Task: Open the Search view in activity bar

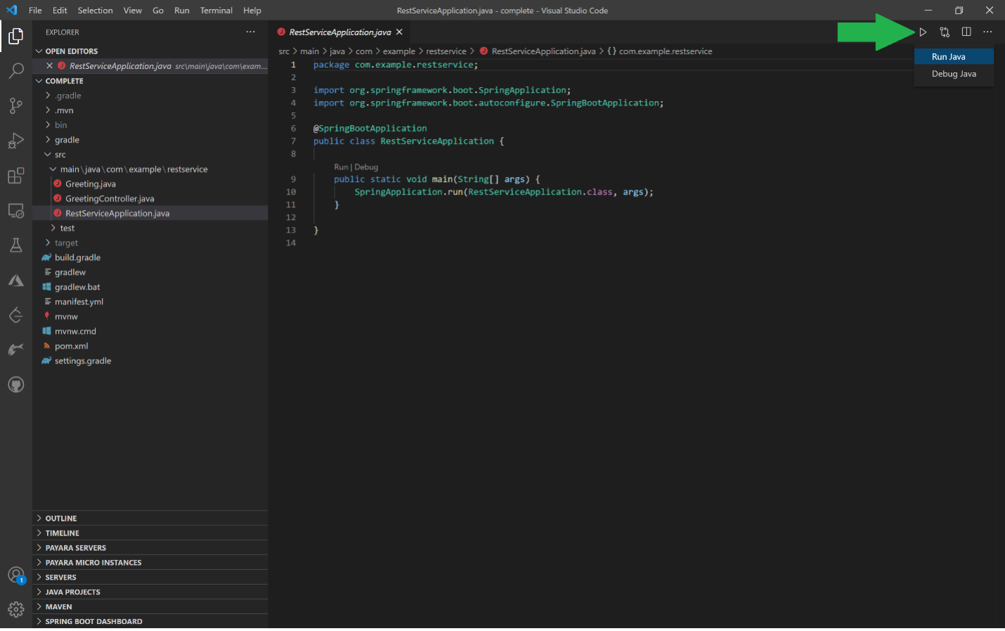Action: 15,70
